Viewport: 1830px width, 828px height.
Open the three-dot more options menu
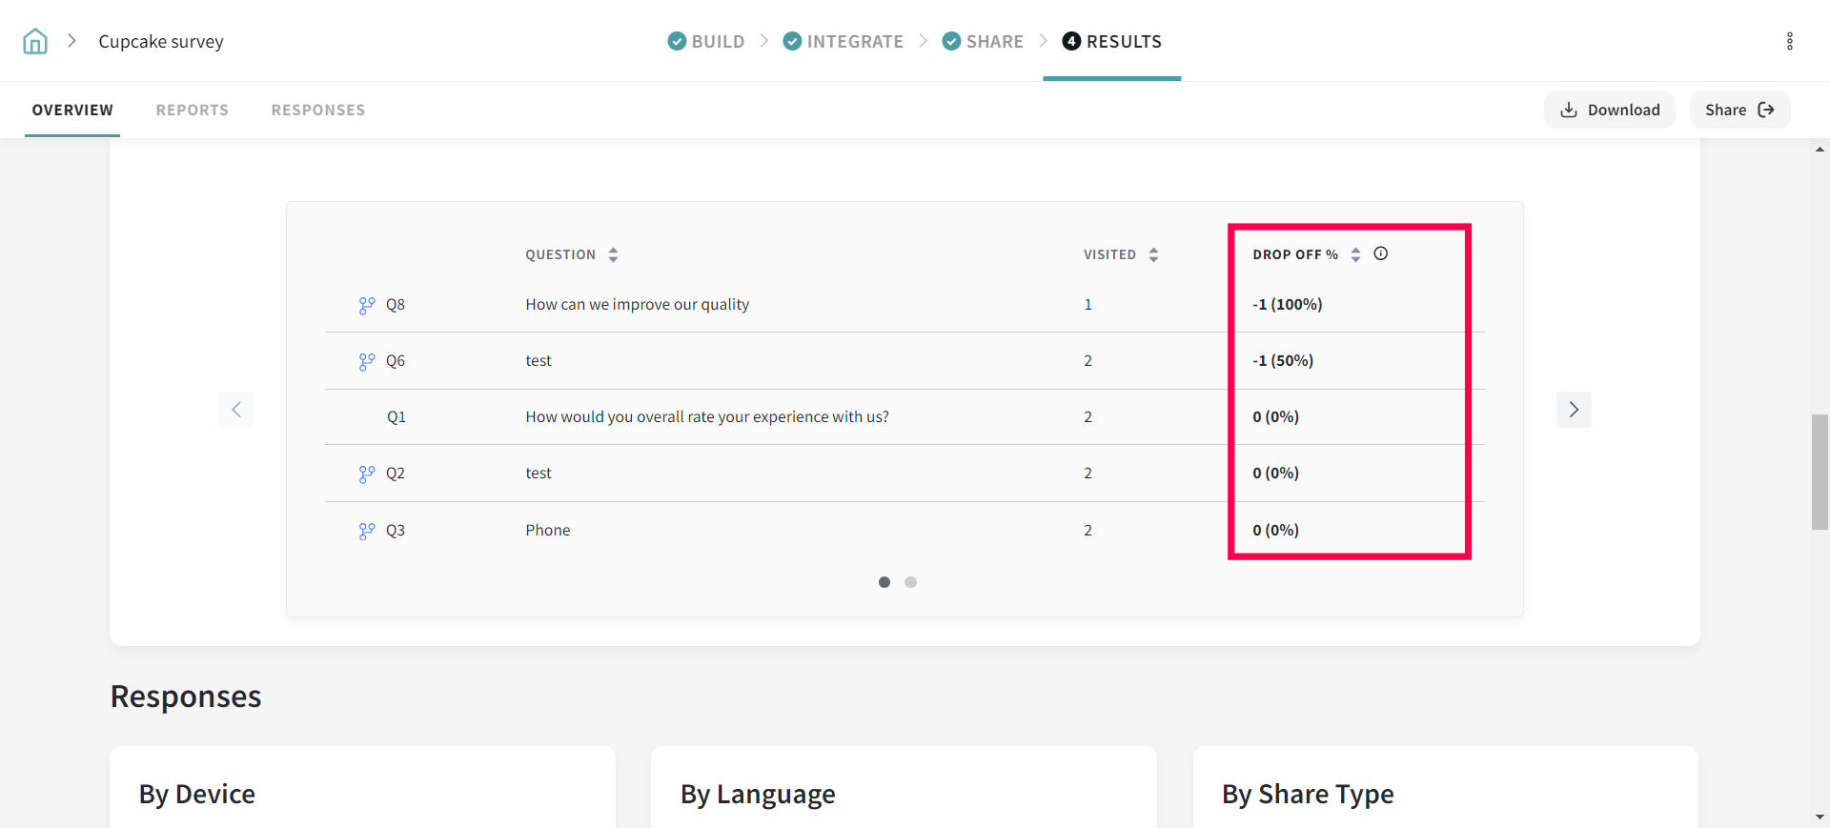[x=1789, y=41]
